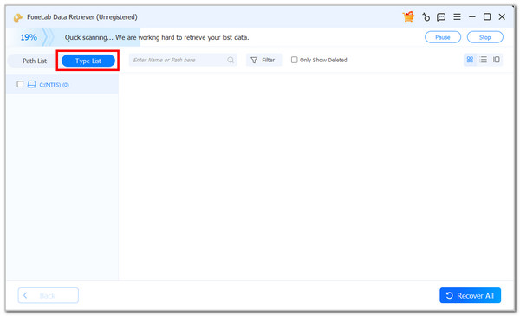520x316 pixels.
Task: Enable Only Show Deleted checkbox
Action: tap(294, 60)
